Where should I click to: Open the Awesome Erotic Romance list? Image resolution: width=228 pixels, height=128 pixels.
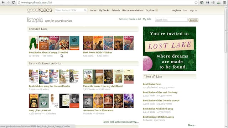[98, 110]
